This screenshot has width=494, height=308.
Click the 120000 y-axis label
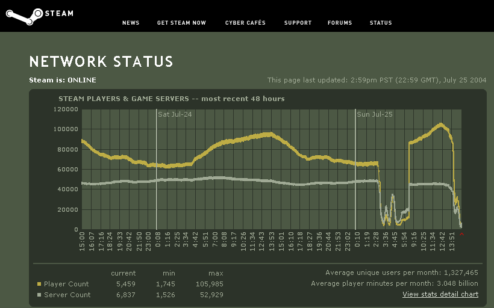66,109
